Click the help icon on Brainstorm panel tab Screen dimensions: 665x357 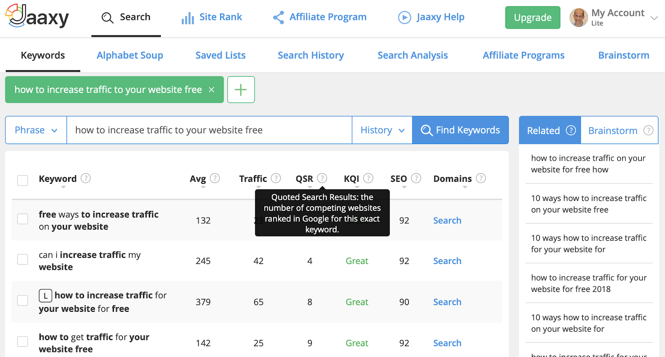click(648, 130)
